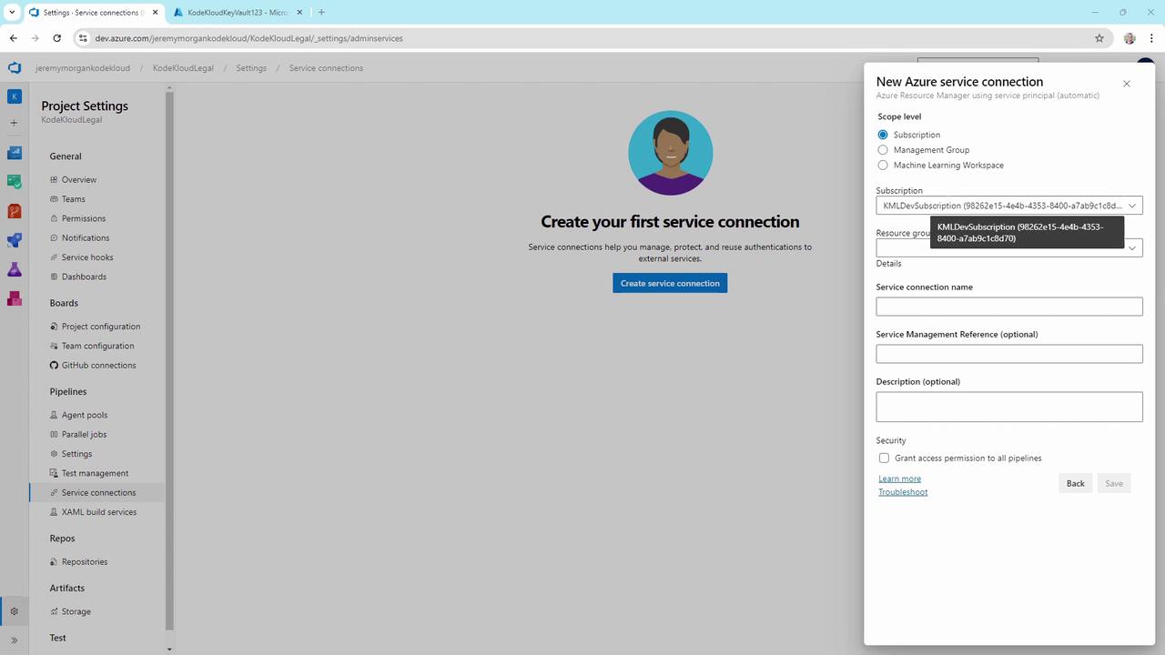Open the browser tab search dropdown arrow
Viewport: 1165px width, 655px height.
pyautogui.click(x=12, y=12)
